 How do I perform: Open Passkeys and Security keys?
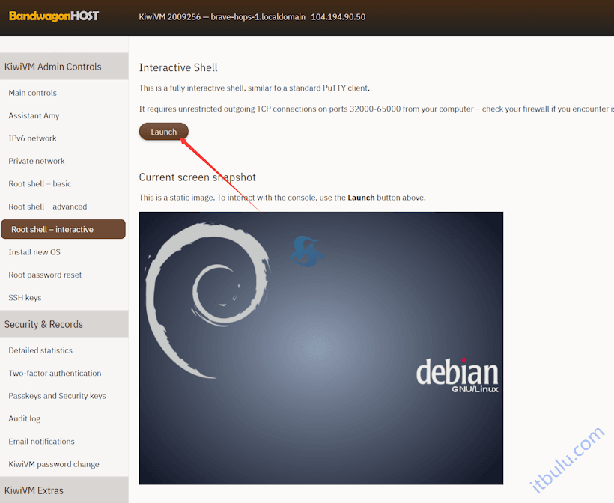pyautogui.click(x=57, y=395)
